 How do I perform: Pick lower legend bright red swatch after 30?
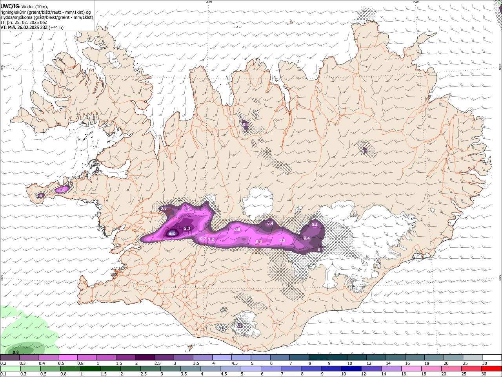(491, 368)
